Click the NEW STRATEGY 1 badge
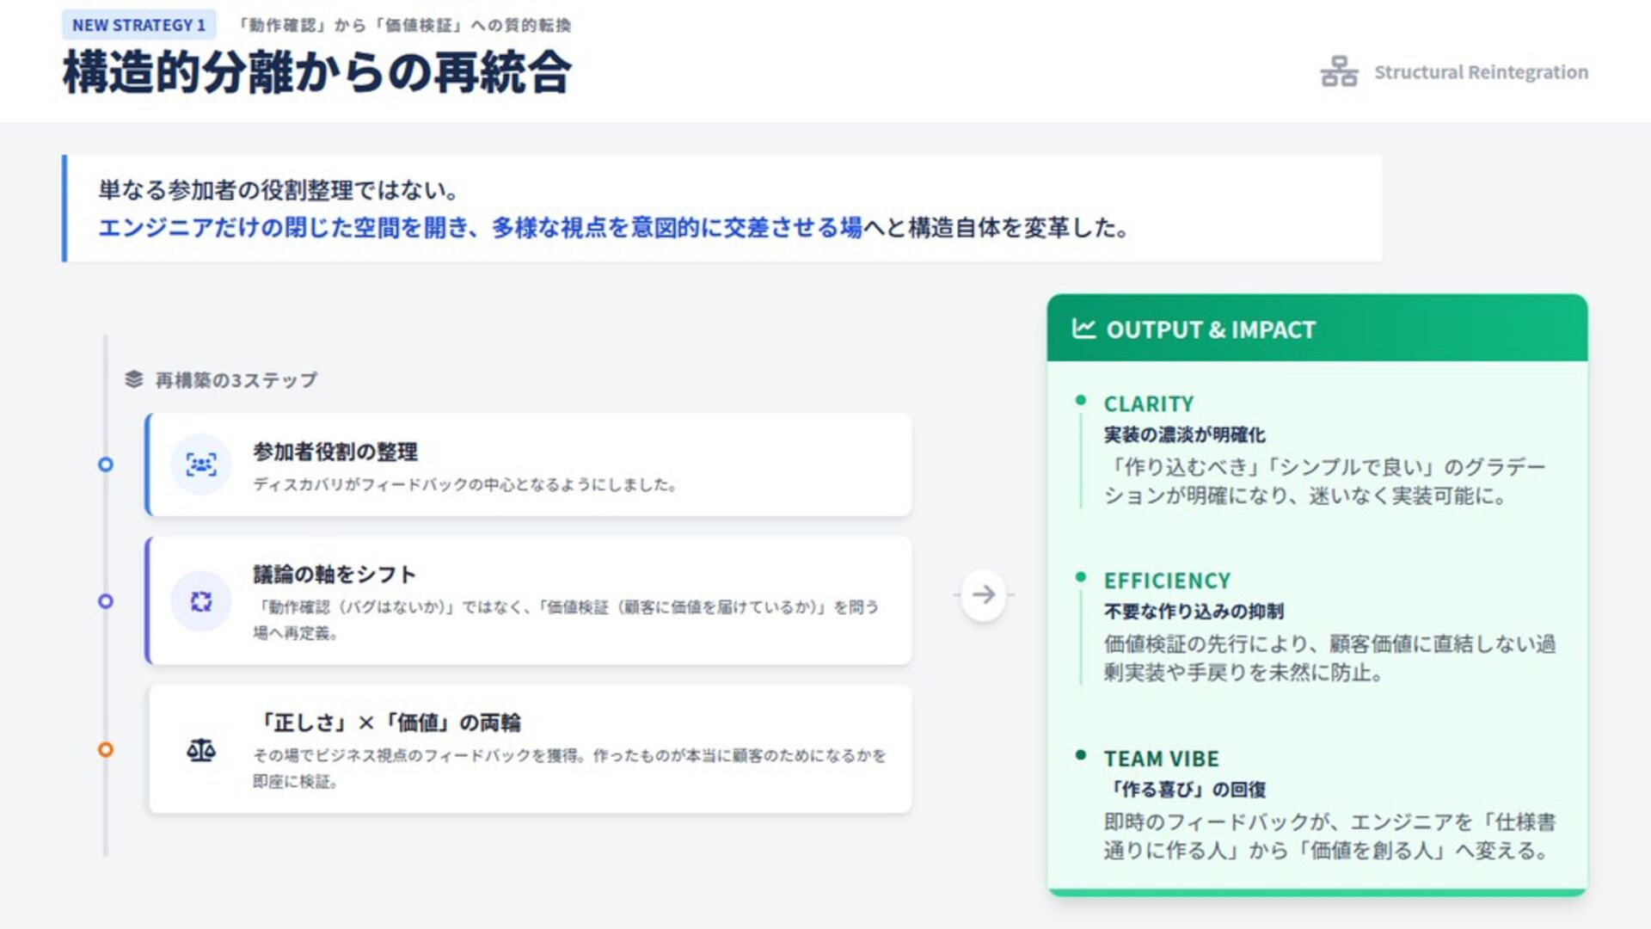 (138, 25)
